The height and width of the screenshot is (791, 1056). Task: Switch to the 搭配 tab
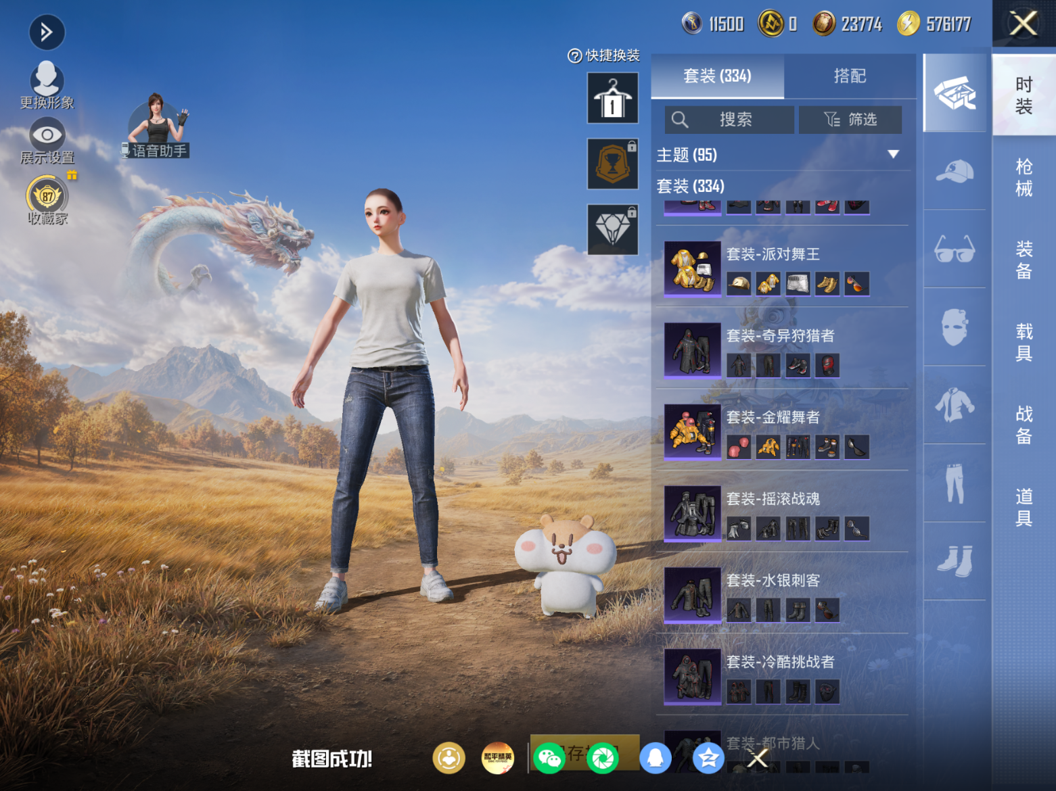pos(850,76)
